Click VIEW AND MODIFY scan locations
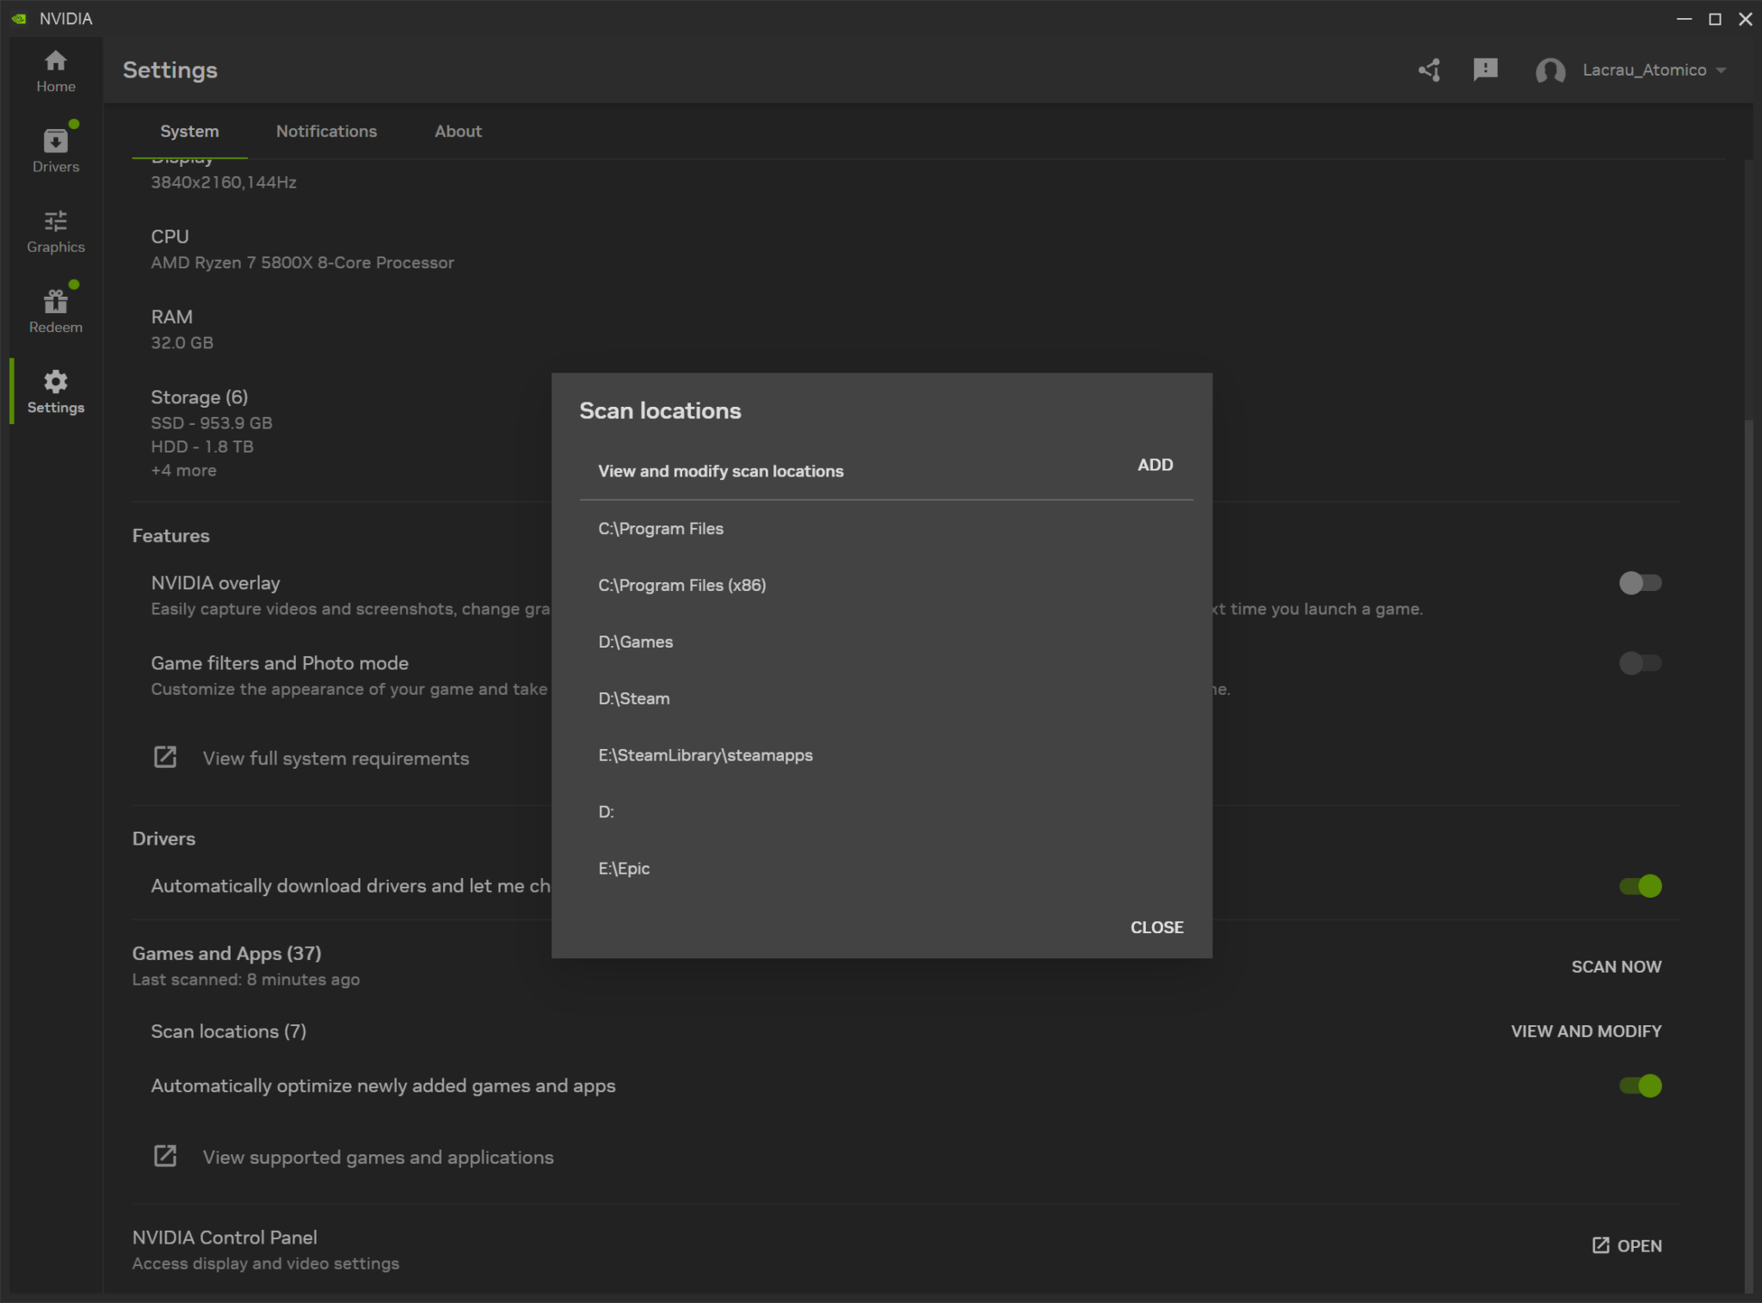Viewport: 1762px width, 1303px height. click(1586, 1031)
